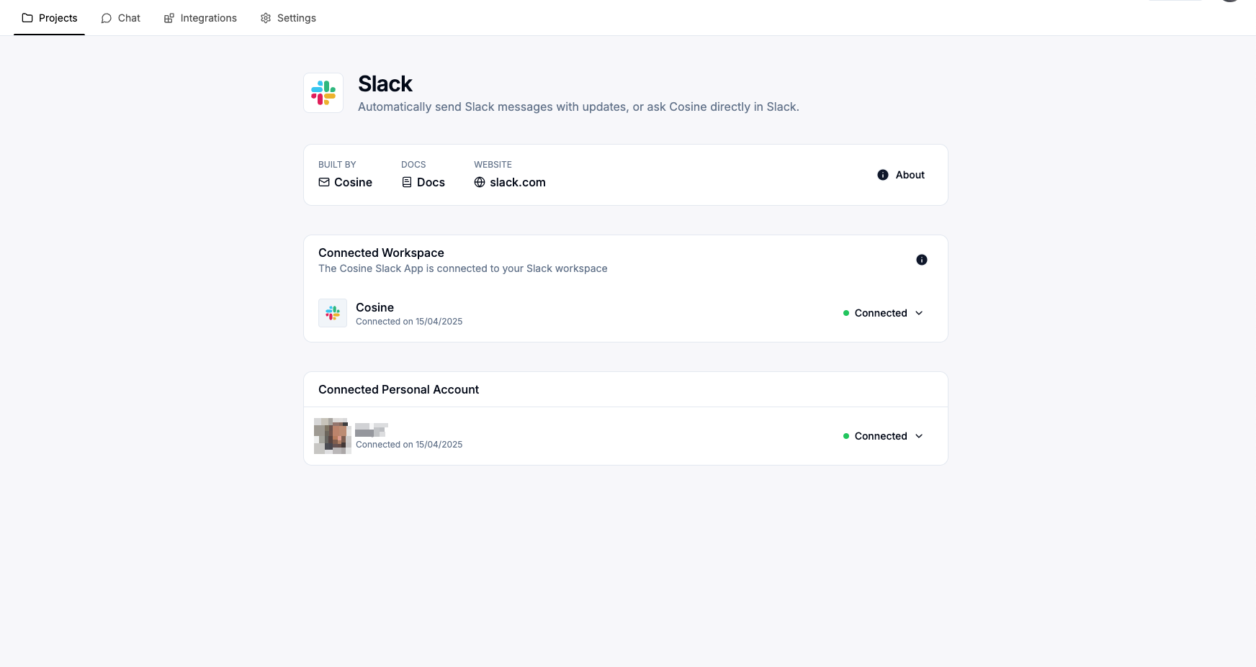Click the Cosine built-by link
This screenshot has height=667, width=1256.
click(x=353, y=182)
